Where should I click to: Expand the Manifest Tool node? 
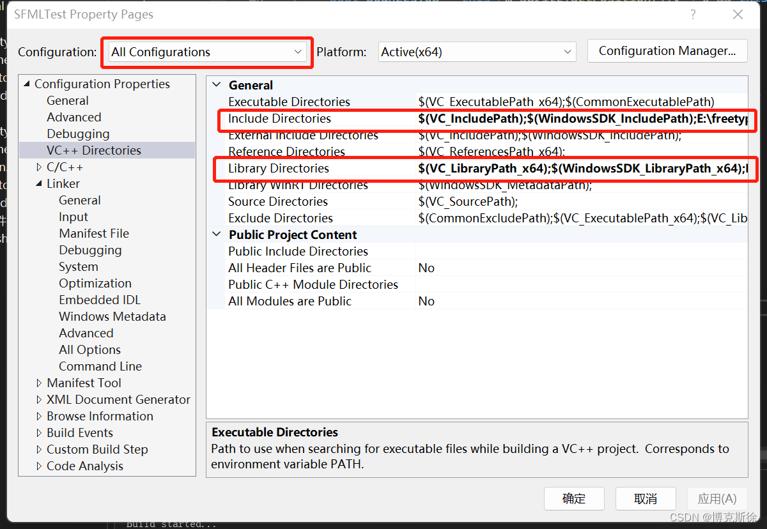(39, 383)
